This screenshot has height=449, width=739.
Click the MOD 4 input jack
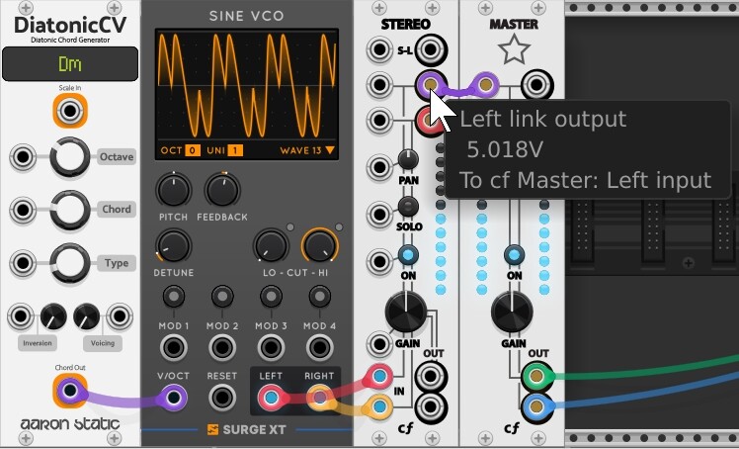coord(319,348)
